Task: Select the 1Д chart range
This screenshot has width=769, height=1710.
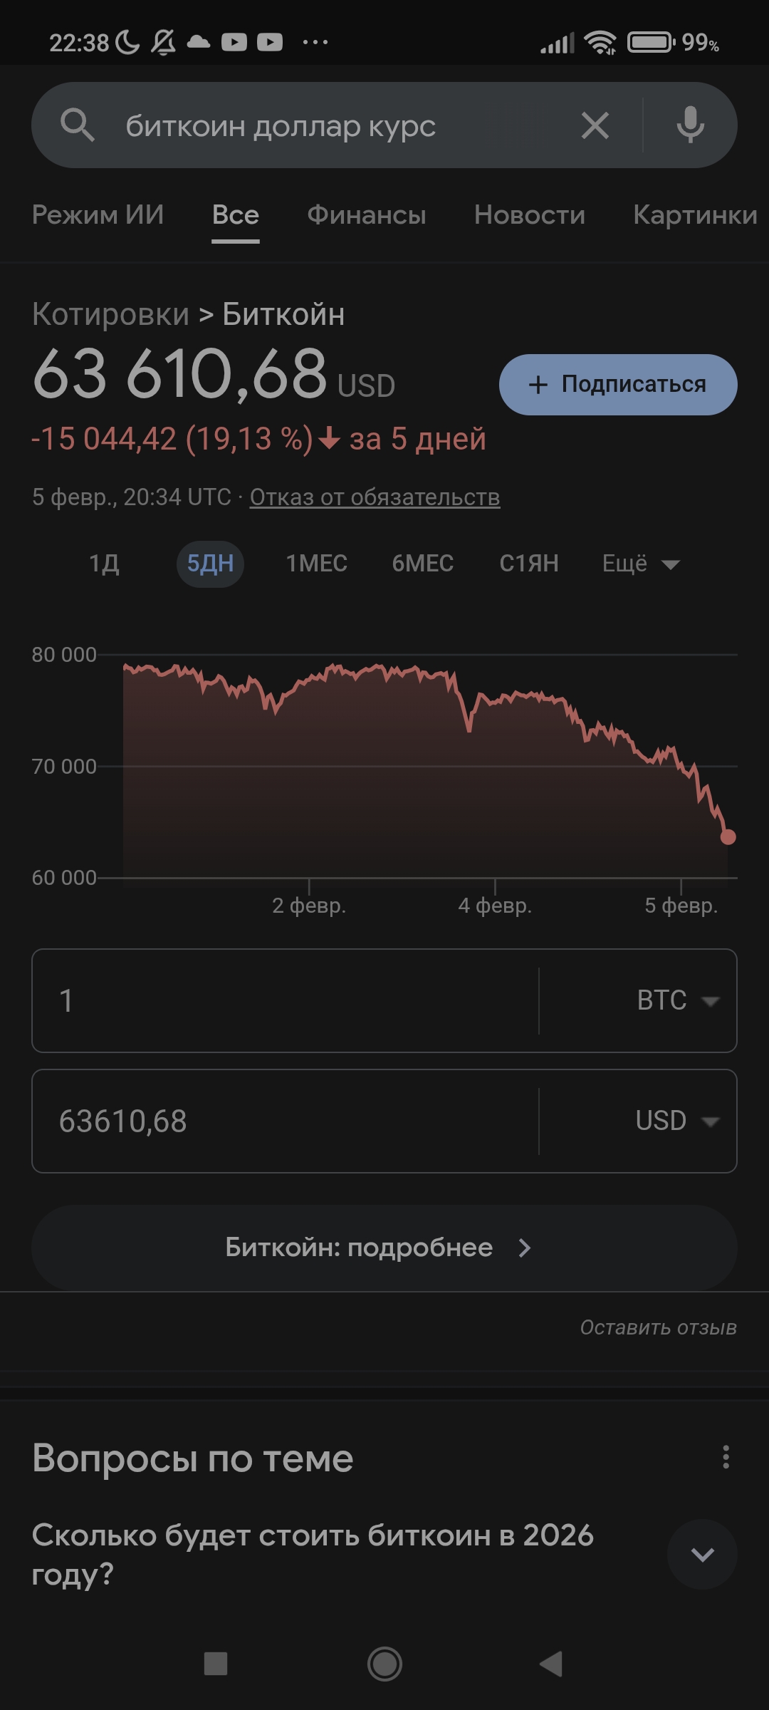Action: (104, 564)
